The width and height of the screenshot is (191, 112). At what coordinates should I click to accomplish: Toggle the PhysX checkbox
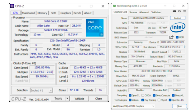tap(159, 100)
